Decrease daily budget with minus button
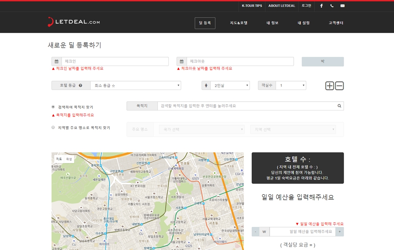 [x=256, y=232]
